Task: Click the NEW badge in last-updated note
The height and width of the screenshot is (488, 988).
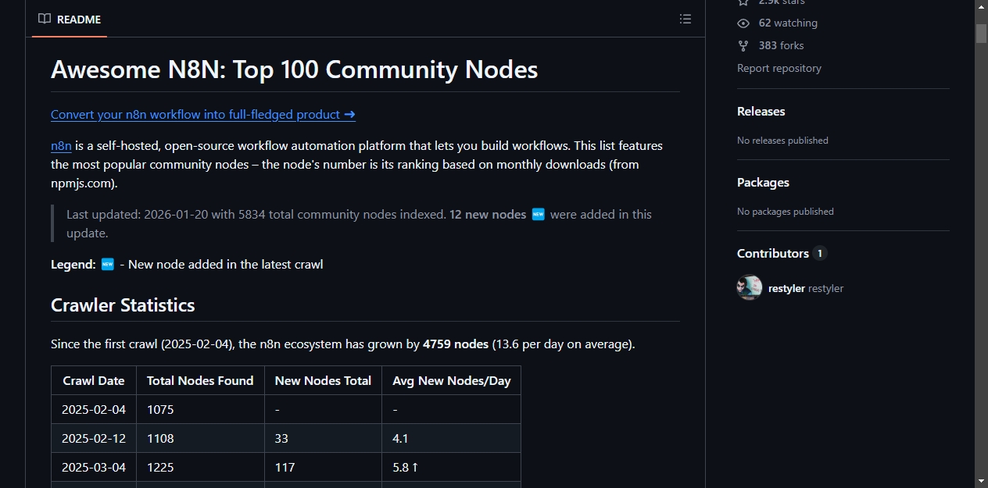Action: (x=538, y=214)
